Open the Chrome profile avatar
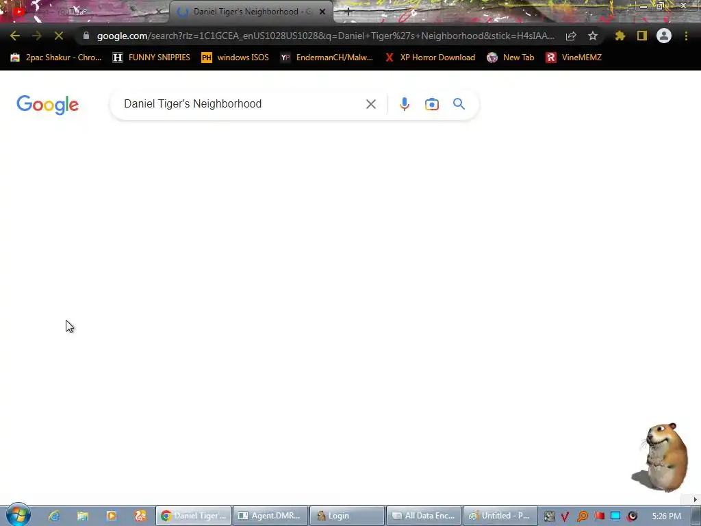The height and width of the screenshot is (526, 701). tap(664, 36)
